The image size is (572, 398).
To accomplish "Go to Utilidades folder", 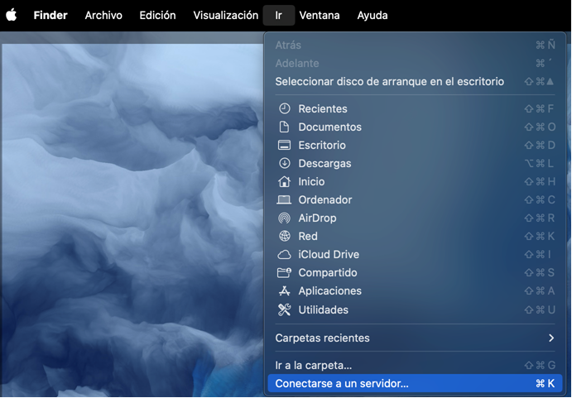I will point(416,309).
